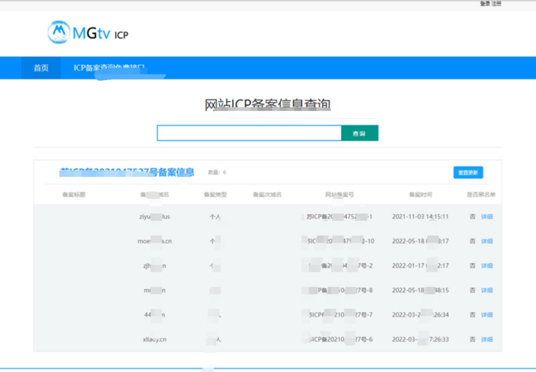Click the 备案标题 column header
Viewport: 536px width, 372px height.
pos(74,194)
